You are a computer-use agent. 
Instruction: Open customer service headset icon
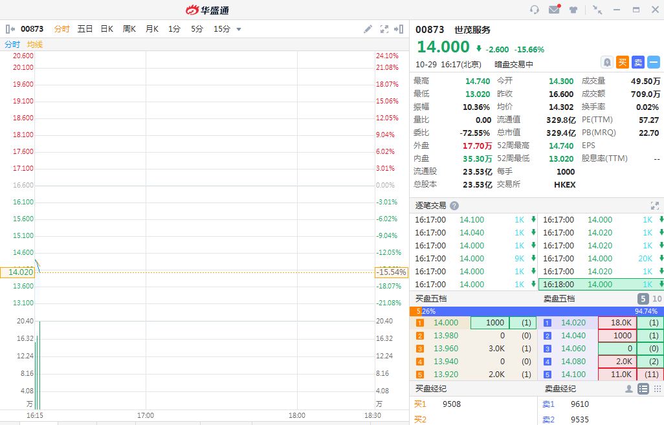(534, 10)
